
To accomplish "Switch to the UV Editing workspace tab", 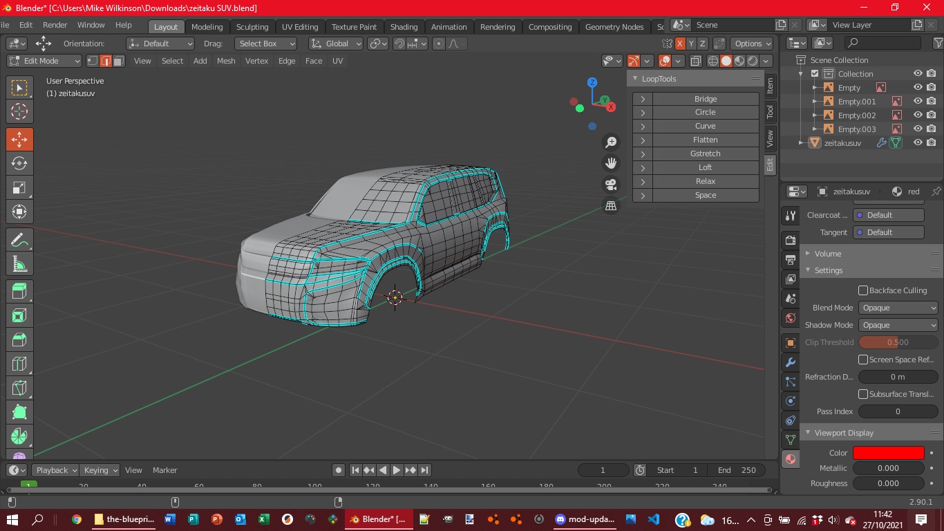I will pyautogui.click(x=300, y=27).
